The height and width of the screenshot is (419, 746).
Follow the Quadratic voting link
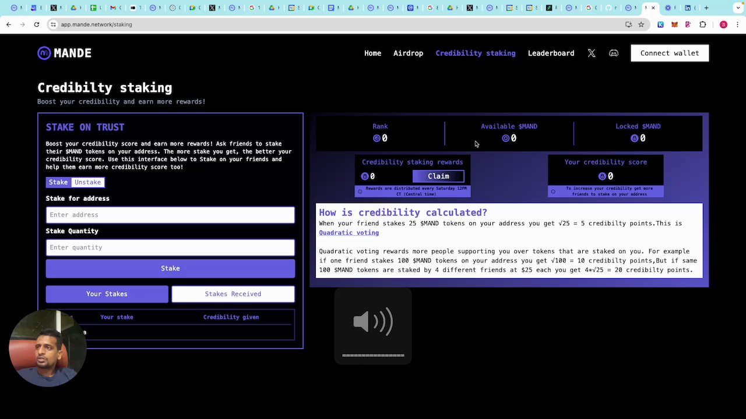pyautogui.click(x=349, y=233)
